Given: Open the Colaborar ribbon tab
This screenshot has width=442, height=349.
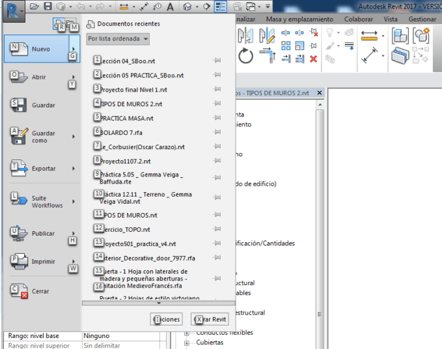Looking at the screenshot, I should [x=359, y=19].
